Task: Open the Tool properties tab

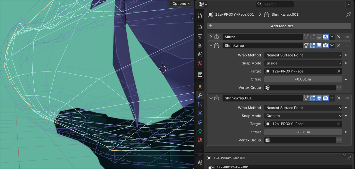Action: [200, 16]
